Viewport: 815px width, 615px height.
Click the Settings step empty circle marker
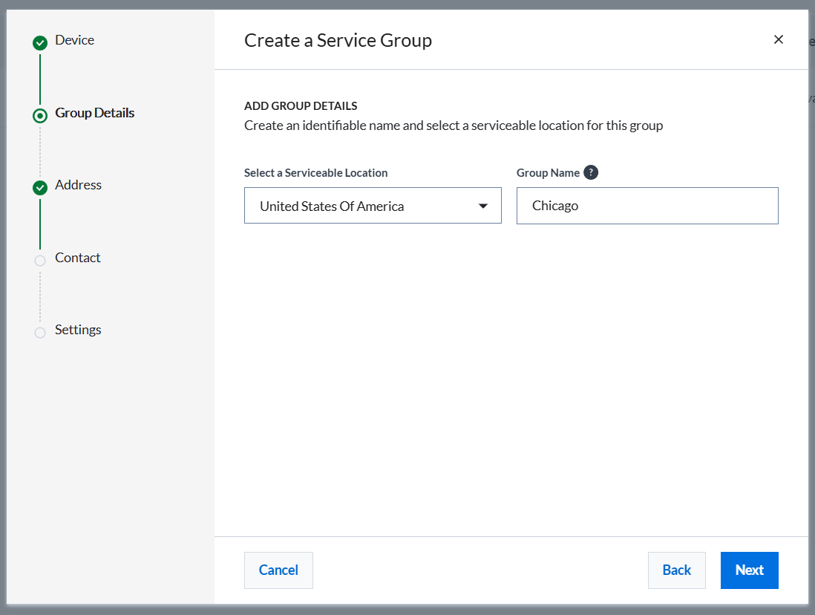click(40, 332)
